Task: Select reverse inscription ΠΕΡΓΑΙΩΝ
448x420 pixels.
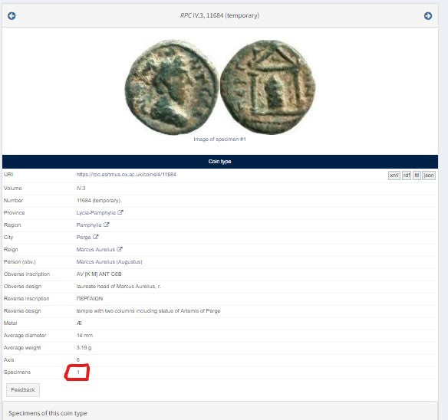Action: 90,299
